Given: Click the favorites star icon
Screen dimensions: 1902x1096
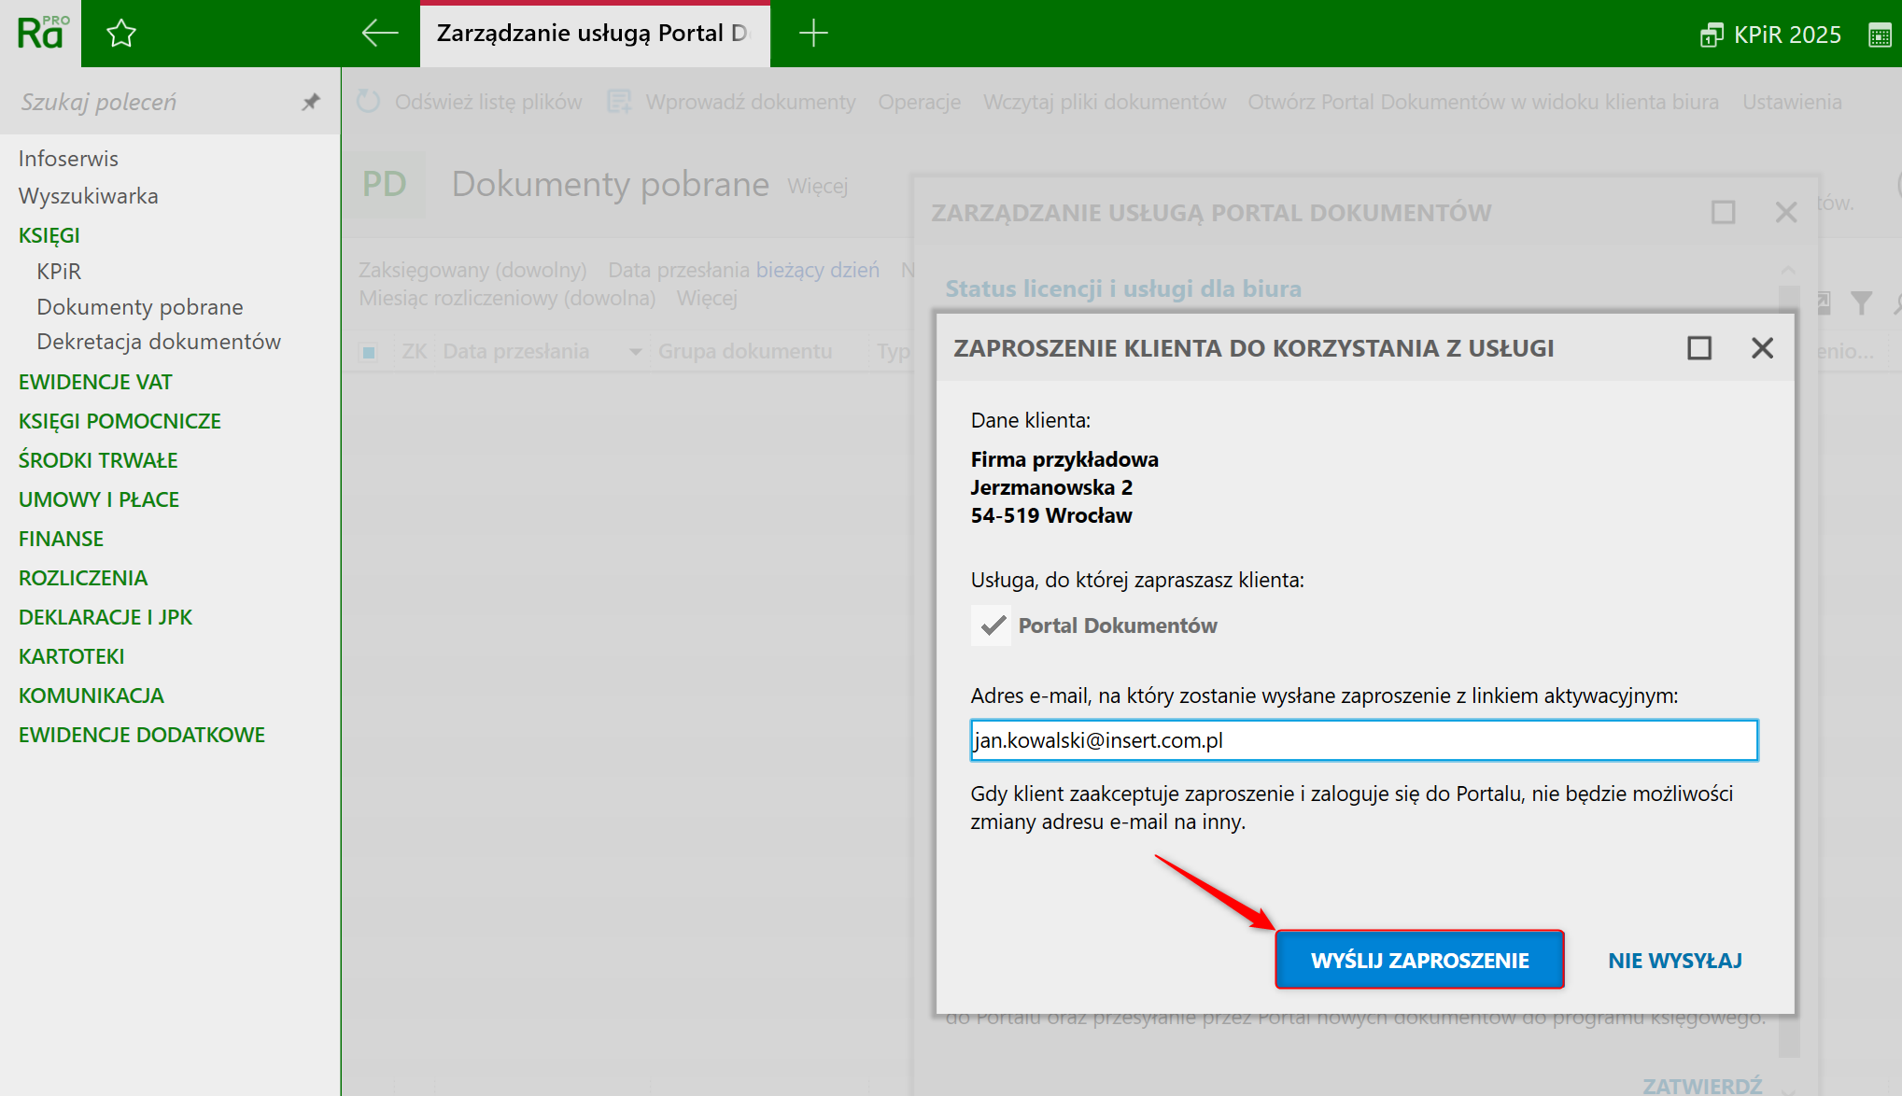Looking at the screenshot, I should point(121,35).
